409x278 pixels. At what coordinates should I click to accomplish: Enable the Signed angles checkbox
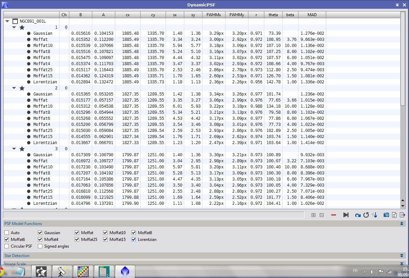[40, 246]
